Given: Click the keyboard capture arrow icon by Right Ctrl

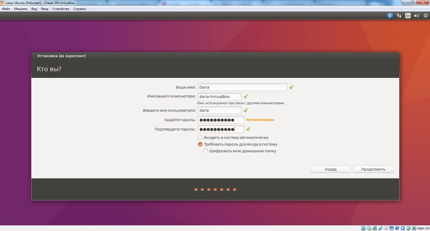Looking at the screenshot, I should coord(414,228).
